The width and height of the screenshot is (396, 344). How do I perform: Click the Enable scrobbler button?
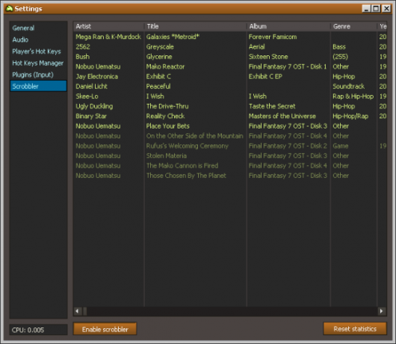coord(105,329)
